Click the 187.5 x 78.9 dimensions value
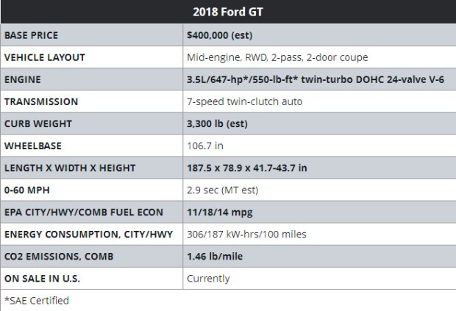 click(247, 168)
